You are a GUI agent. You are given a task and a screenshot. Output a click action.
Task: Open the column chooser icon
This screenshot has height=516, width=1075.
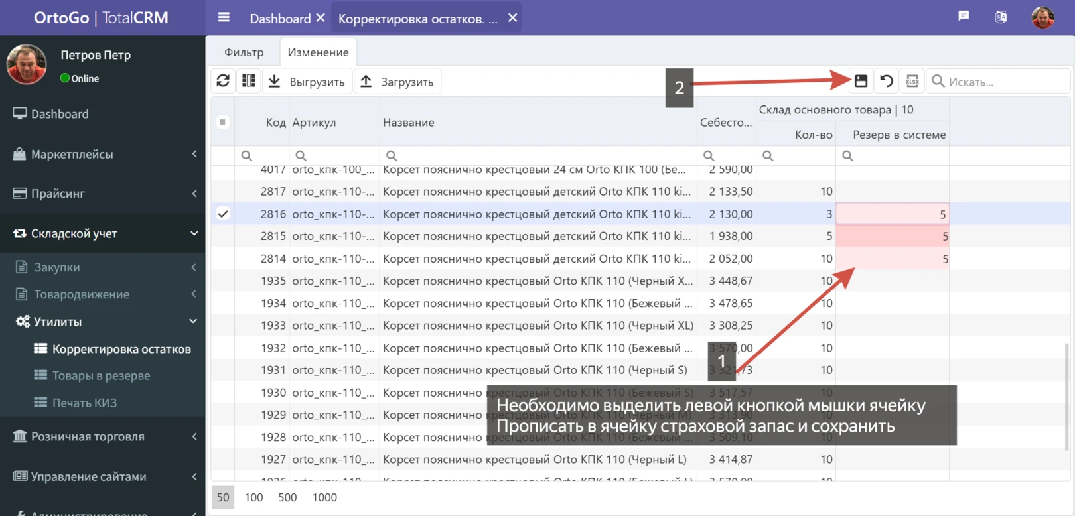249,81
